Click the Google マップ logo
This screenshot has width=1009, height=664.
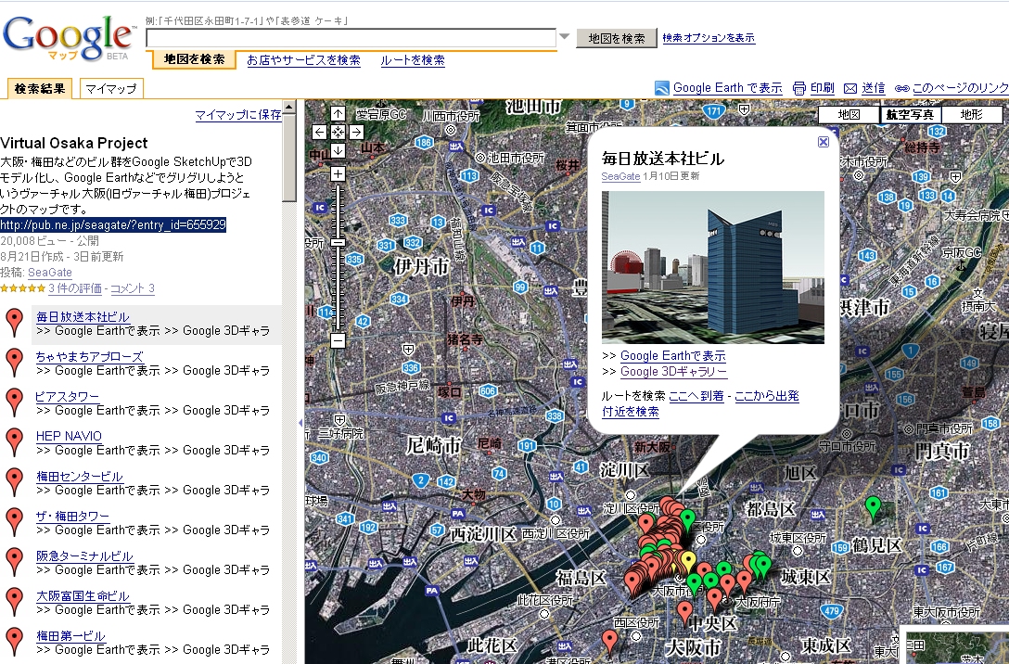(x=70, y=37)
